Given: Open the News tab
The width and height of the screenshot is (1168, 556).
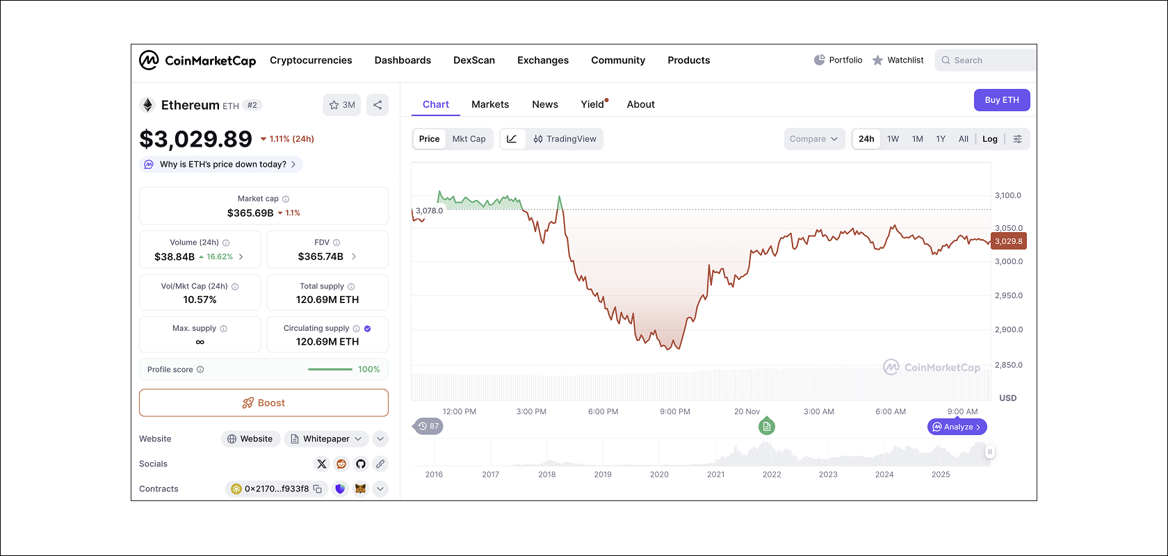Looking at the screenshot, I should [x=545, y=104].
